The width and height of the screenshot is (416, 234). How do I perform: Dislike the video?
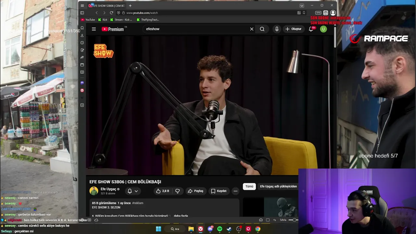point(177,191)
